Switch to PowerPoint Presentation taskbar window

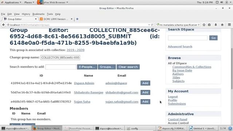point(79,128)
